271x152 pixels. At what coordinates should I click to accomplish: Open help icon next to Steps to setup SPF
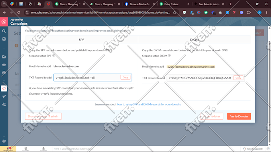tap(53, 56)
